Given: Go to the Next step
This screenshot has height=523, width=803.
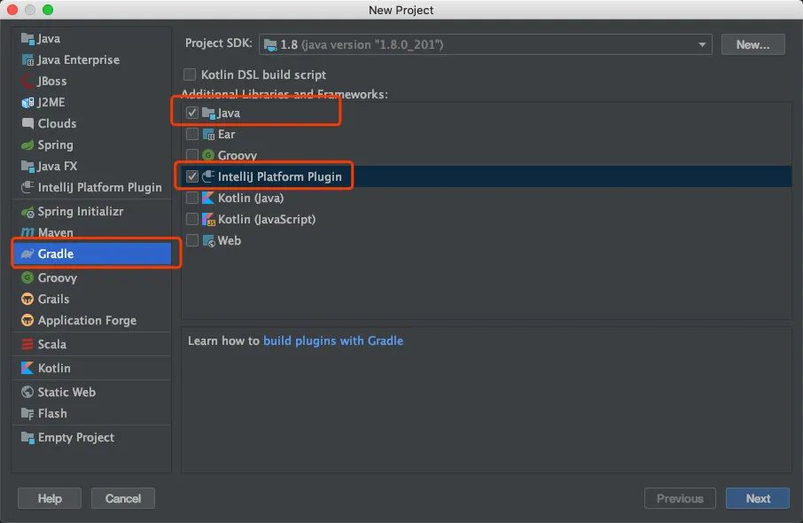Looking at the screenshot, I should [x=758, y=498].
